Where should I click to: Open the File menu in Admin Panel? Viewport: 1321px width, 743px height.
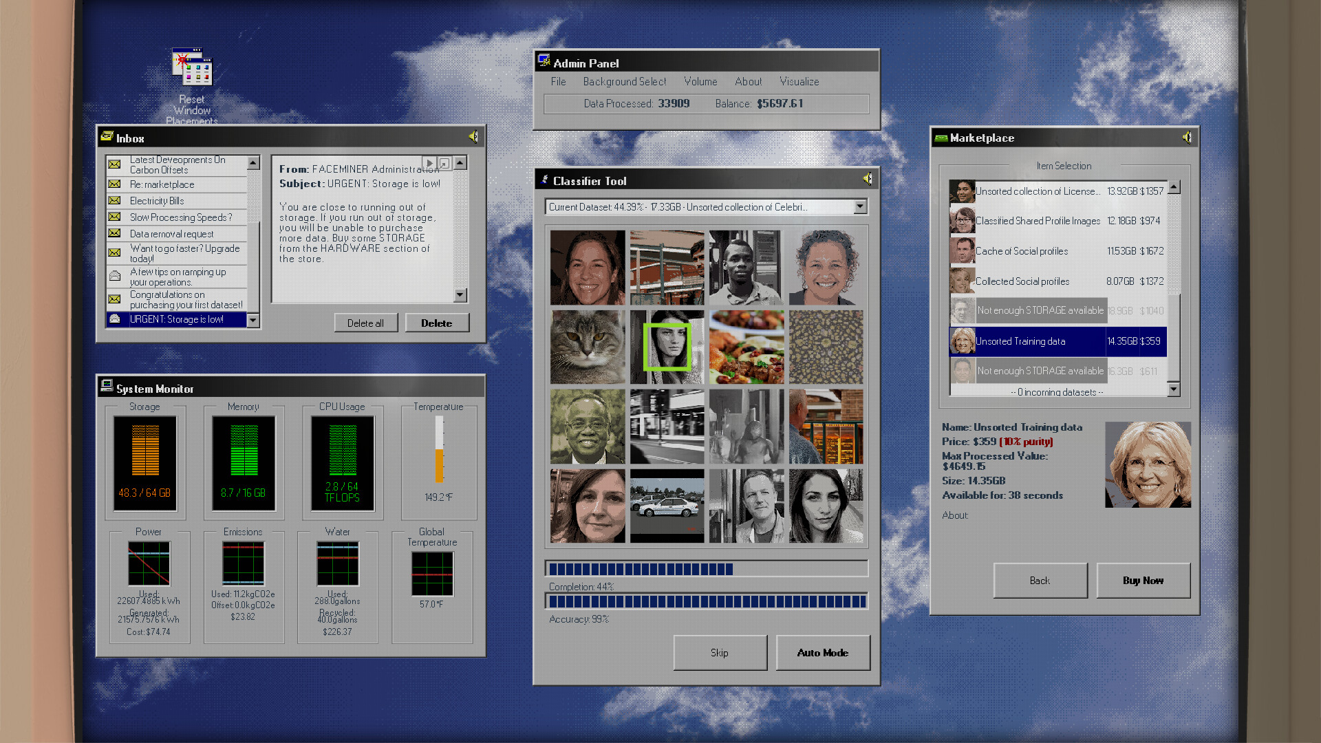(558, 81)
